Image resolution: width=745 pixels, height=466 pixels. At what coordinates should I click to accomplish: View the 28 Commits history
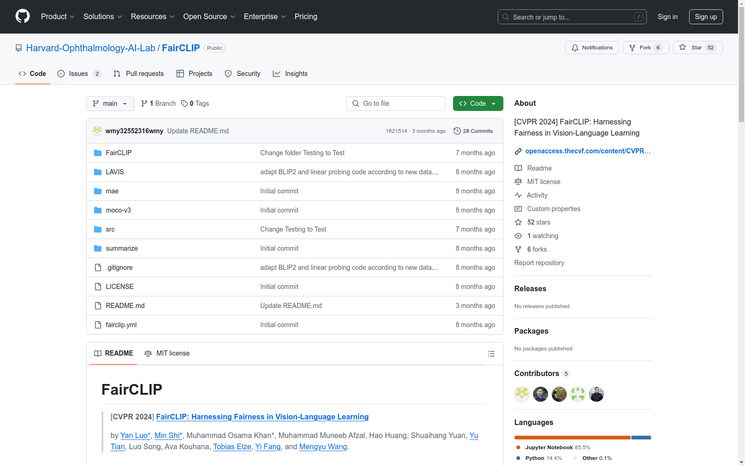coord(473,131)
